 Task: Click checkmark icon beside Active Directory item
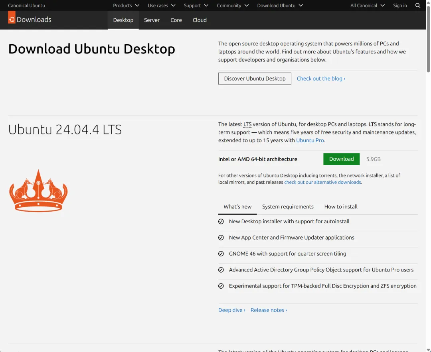point(221,270)
